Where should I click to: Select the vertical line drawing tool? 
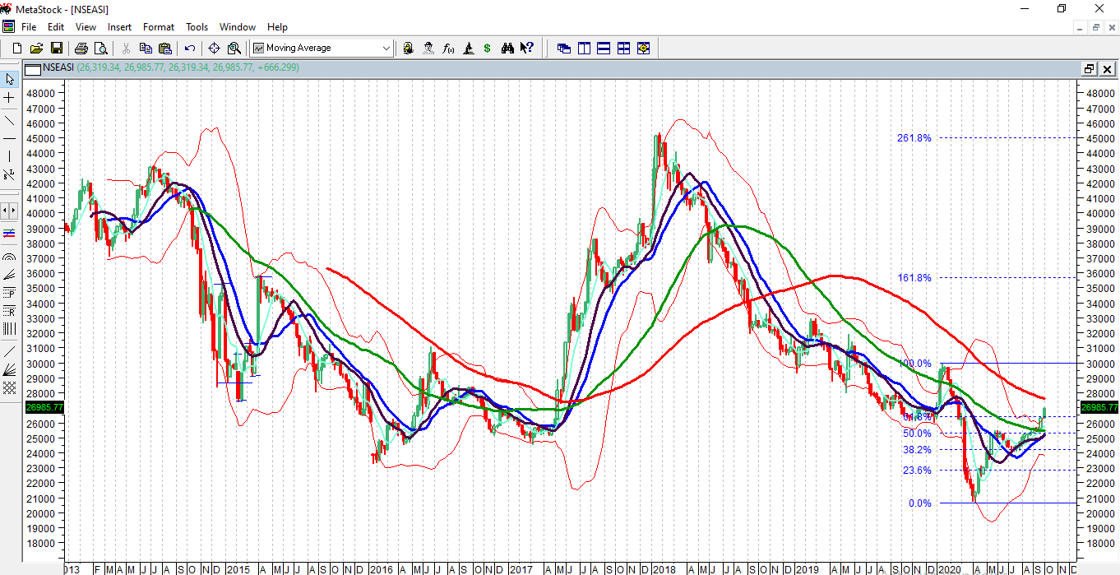tap(9, 156)
